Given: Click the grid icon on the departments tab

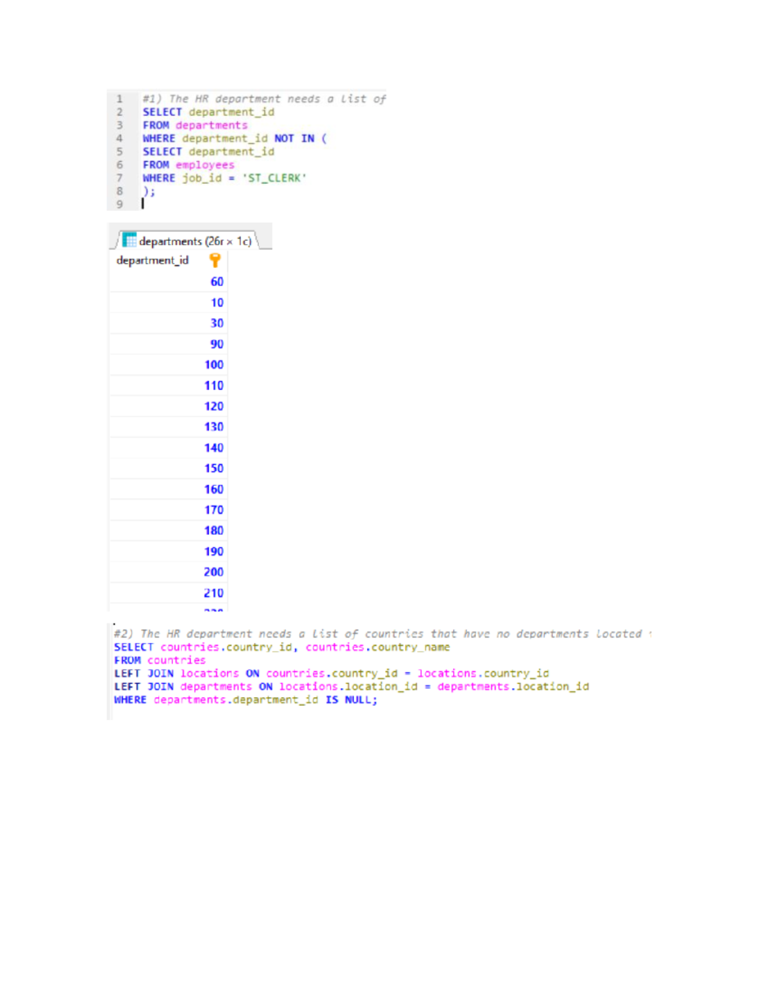Looking at the screenshot, I should 129,240.
